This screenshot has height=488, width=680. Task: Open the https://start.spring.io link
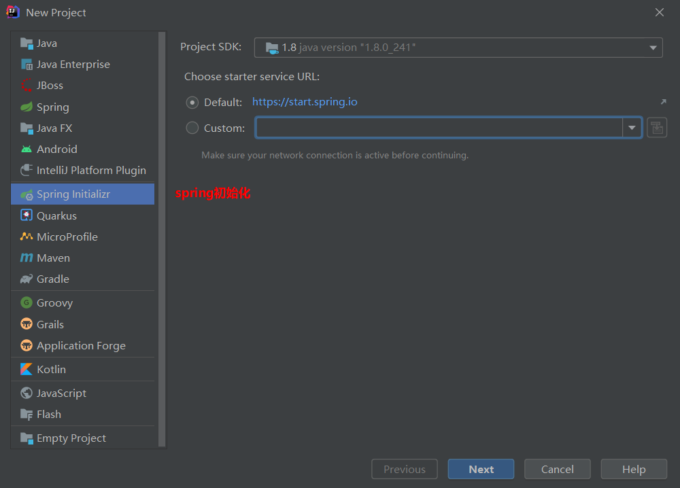[305, 102]
